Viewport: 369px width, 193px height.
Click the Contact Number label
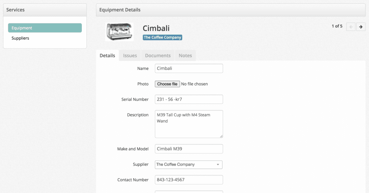[x=133, y=180]
